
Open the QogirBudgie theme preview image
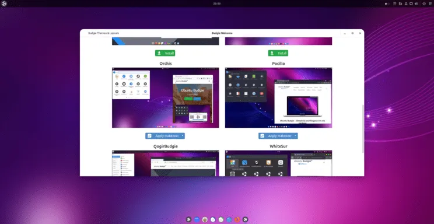tap(166, 163)
